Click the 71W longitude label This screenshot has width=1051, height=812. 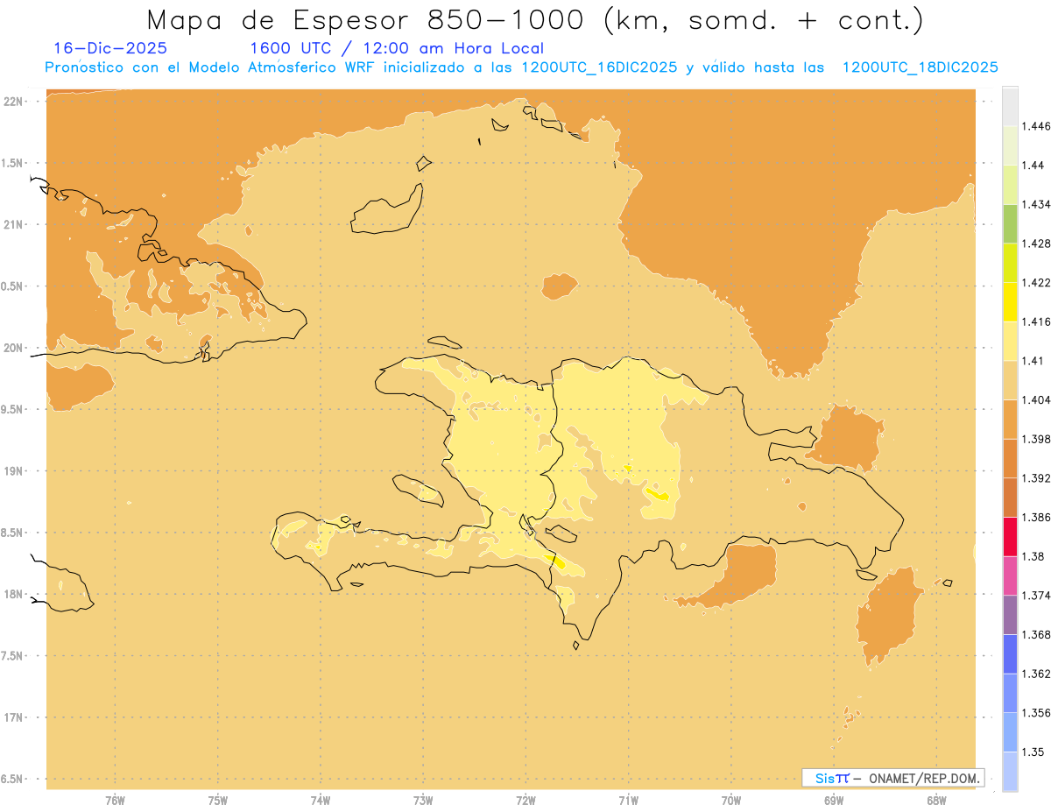[x=628, y=801]
